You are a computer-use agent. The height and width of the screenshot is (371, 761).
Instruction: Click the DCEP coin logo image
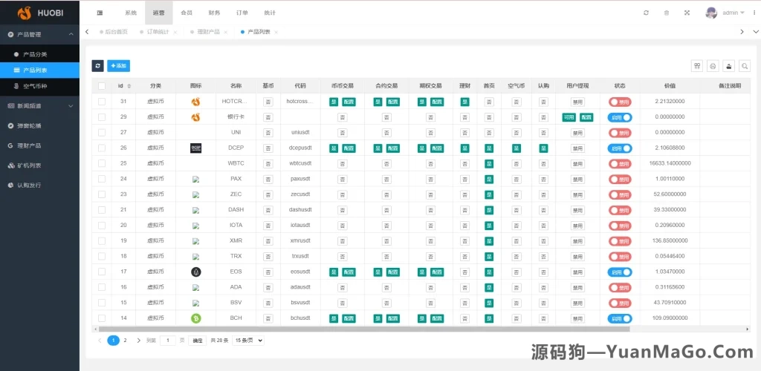[195, 148]
